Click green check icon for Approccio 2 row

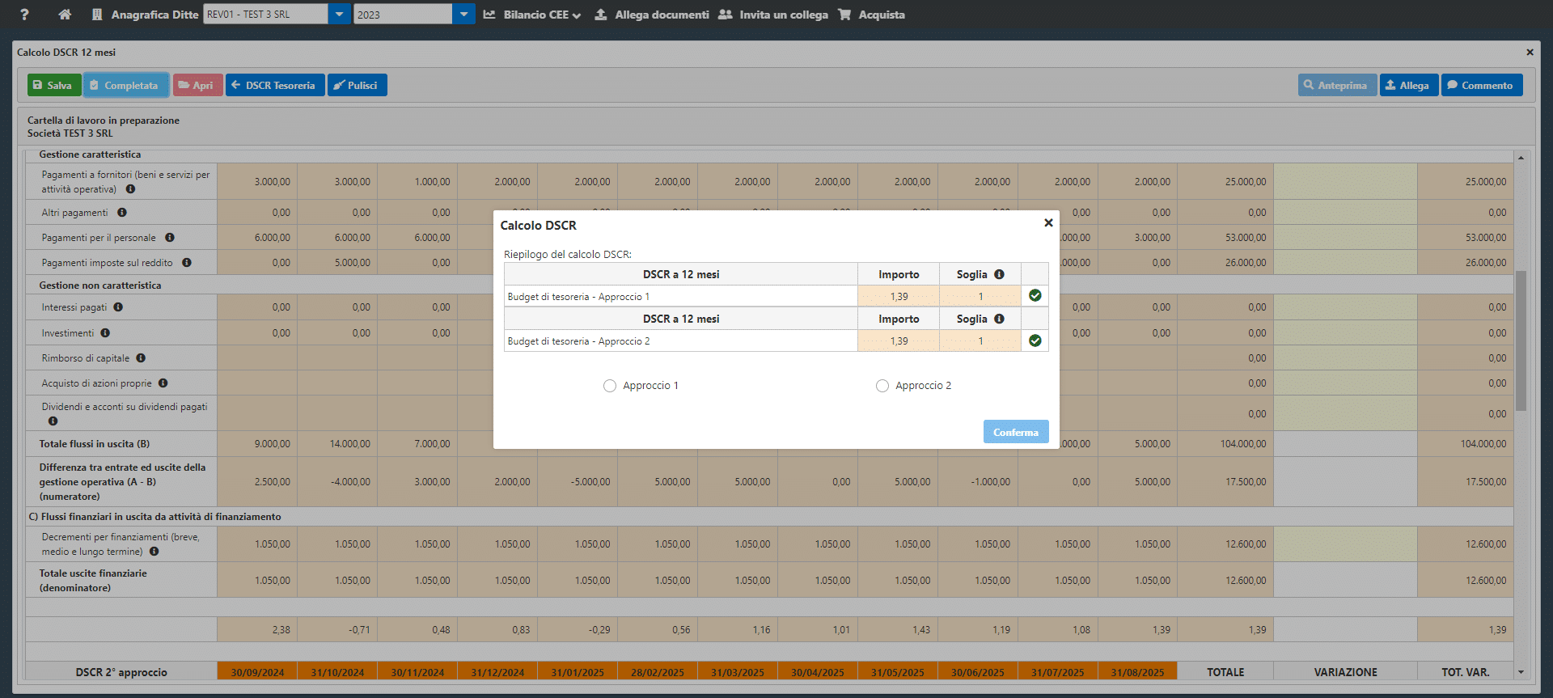pyautogui.click(x=1035, y=341)
